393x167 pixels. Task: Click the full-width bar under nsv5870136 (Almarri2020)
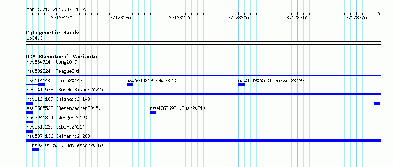(204, 140)
